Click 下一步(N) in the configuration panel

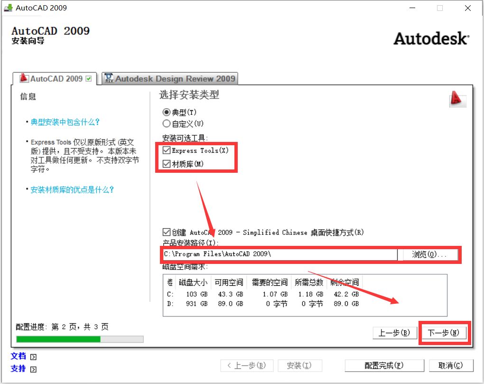(444, 333)
